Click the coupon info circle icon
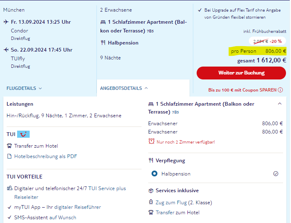The width and height of the screenshot is (291, 223). point(281,90)
